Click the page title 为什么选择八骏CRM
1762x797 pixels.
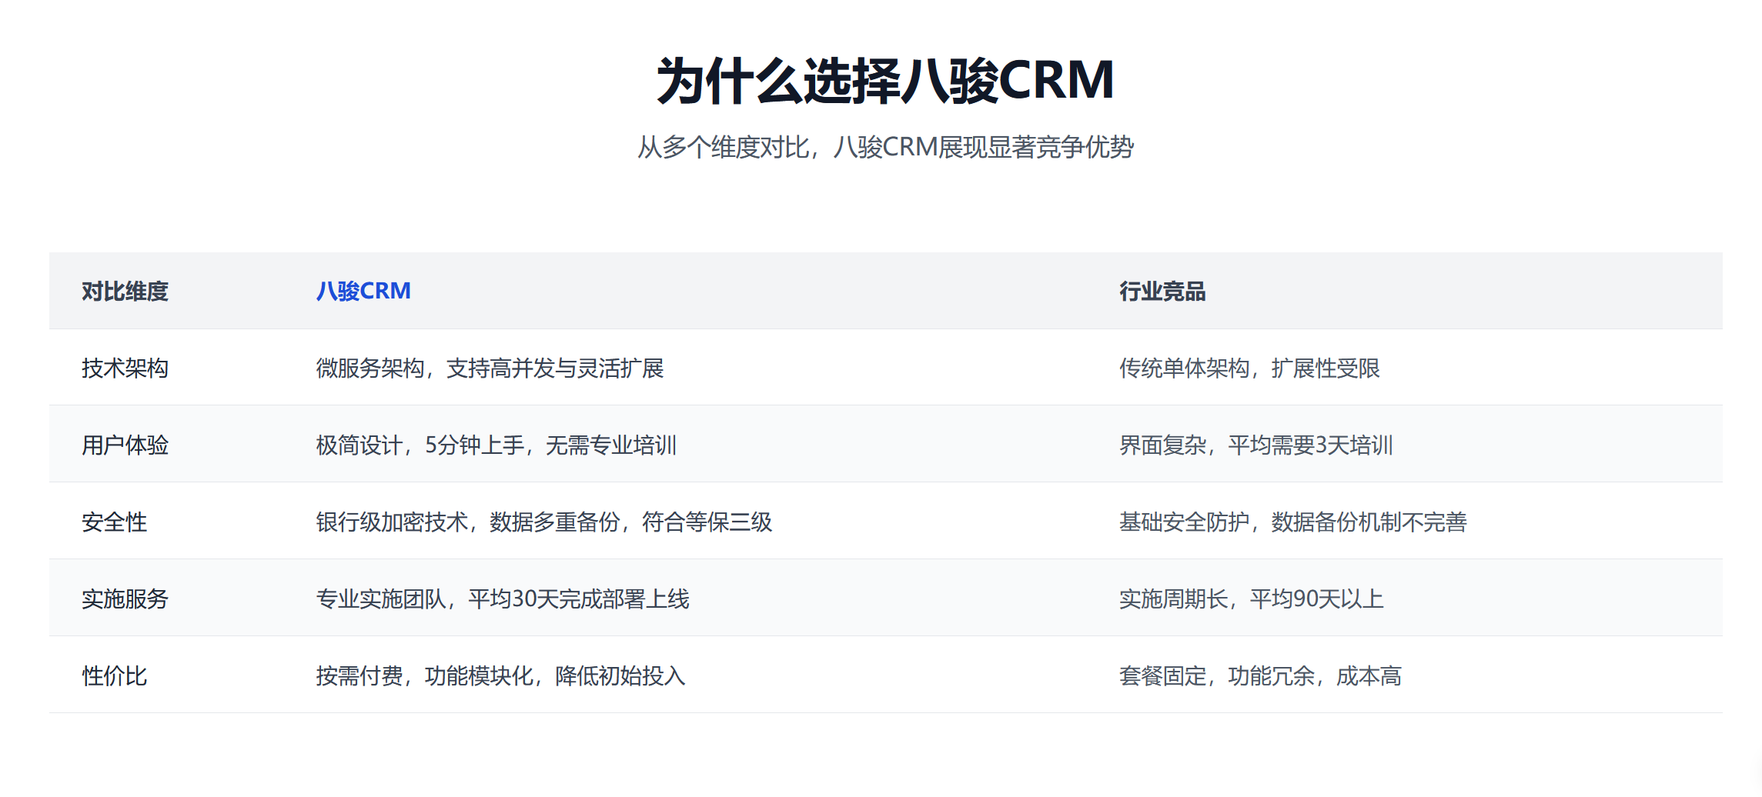(882, 79)
